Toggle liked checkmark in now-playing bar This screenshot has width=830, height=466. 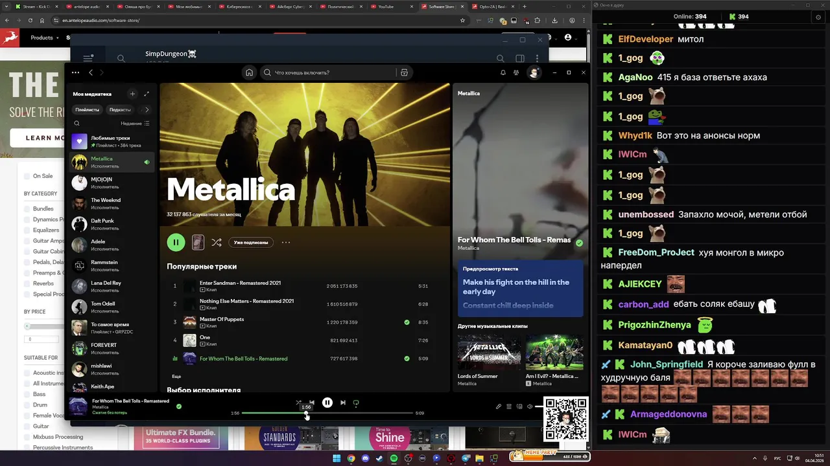179,406
